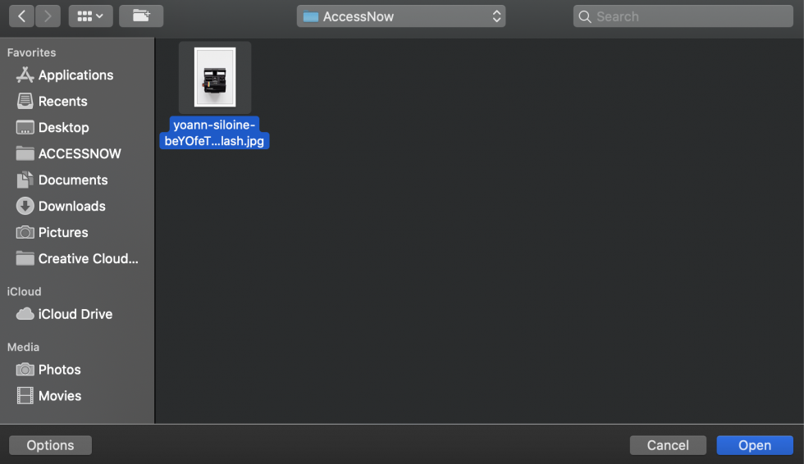The width and height of the screenshot is (804, 464).
Task: Show Recents files
Action: tap(62, 102)
